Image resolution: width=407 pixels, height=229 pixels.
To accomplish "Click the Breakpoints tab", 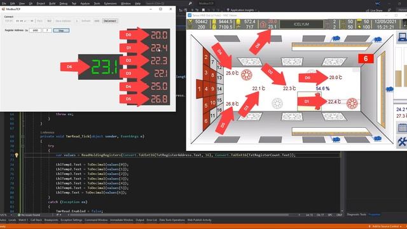I will click(51, 220).
